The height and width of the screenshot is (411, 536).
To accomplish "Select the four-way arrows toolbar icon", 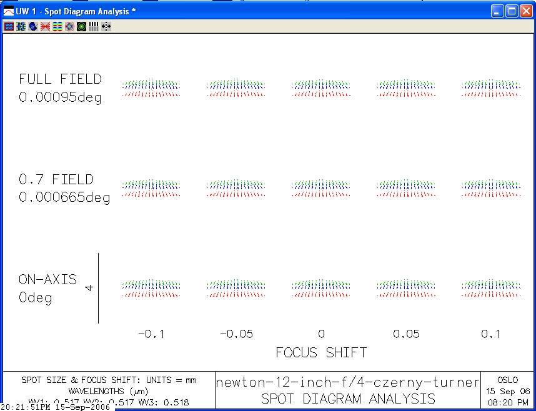I will click(106, 27).
